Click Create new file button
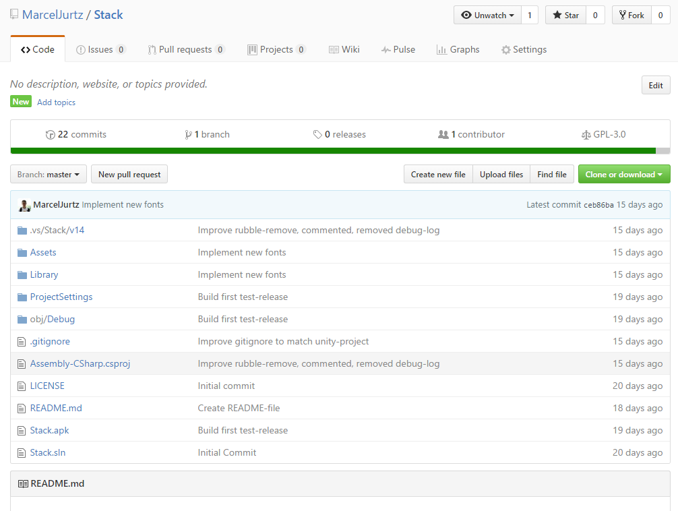This screenshot has height=511, width=678. click(438, 175)
